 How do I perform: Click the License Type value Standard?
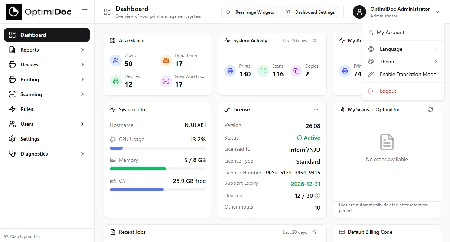308,161
